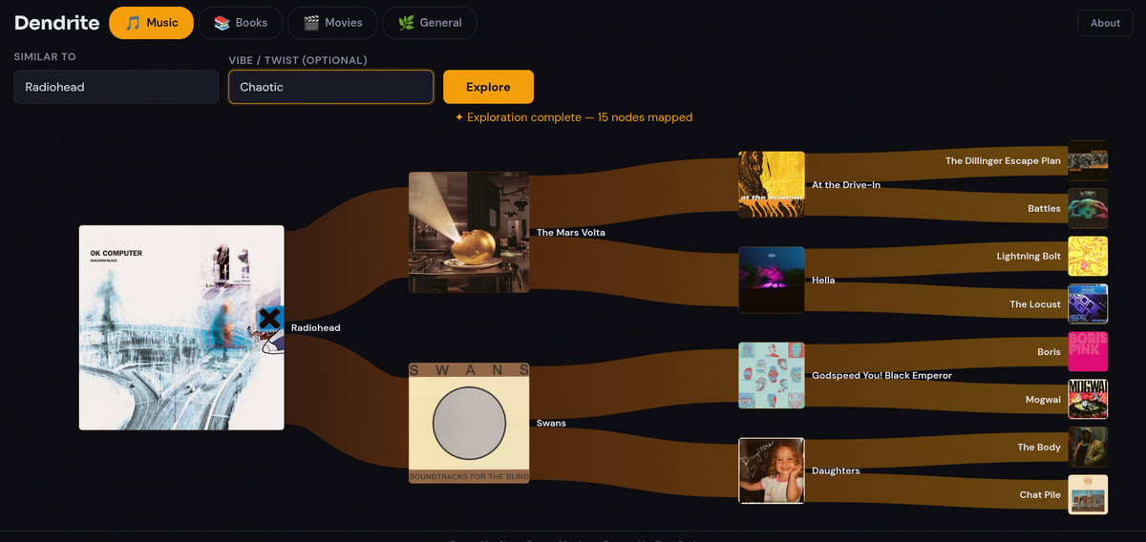Switch to the Movies tab
Screen dimensions: 1146x542
(x=331, y=23)
